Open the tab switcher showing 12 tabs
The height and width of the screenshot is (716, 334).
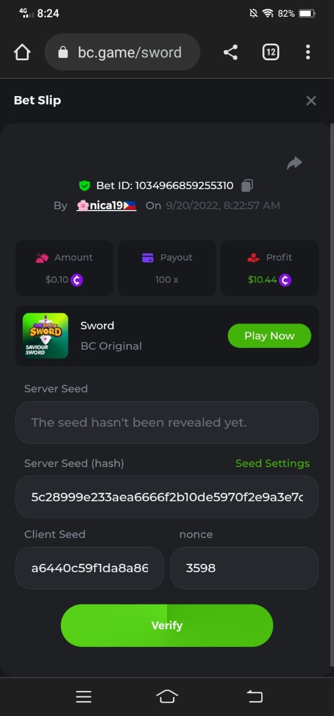pos(271,53)
